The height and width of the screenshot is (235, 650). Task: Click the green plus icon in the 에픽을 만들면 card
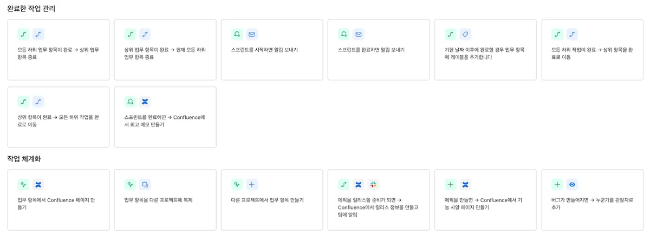click(x=451, y=184)
